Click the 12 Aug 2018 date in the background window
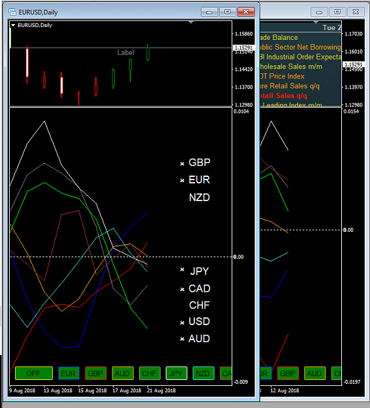 (285, 390)
